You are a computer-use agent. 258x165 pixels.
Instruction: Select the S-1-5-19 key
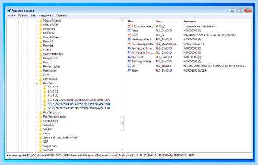pyautogui.click(x=53, y=91)
